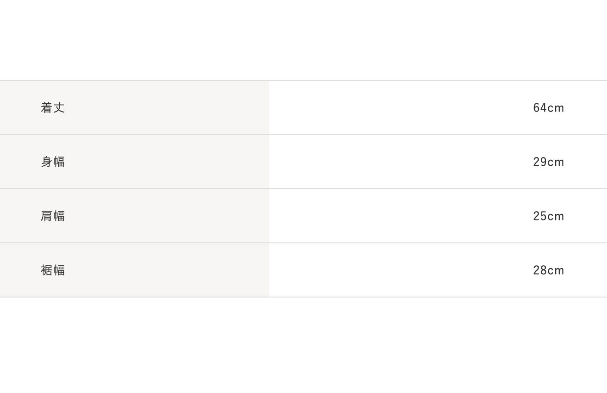
Task: Click the kanji 着 in the first row
Action: (47, 107)
